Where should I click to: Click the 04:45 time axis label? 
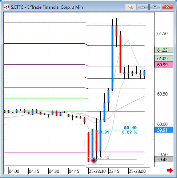pos(74,171)
